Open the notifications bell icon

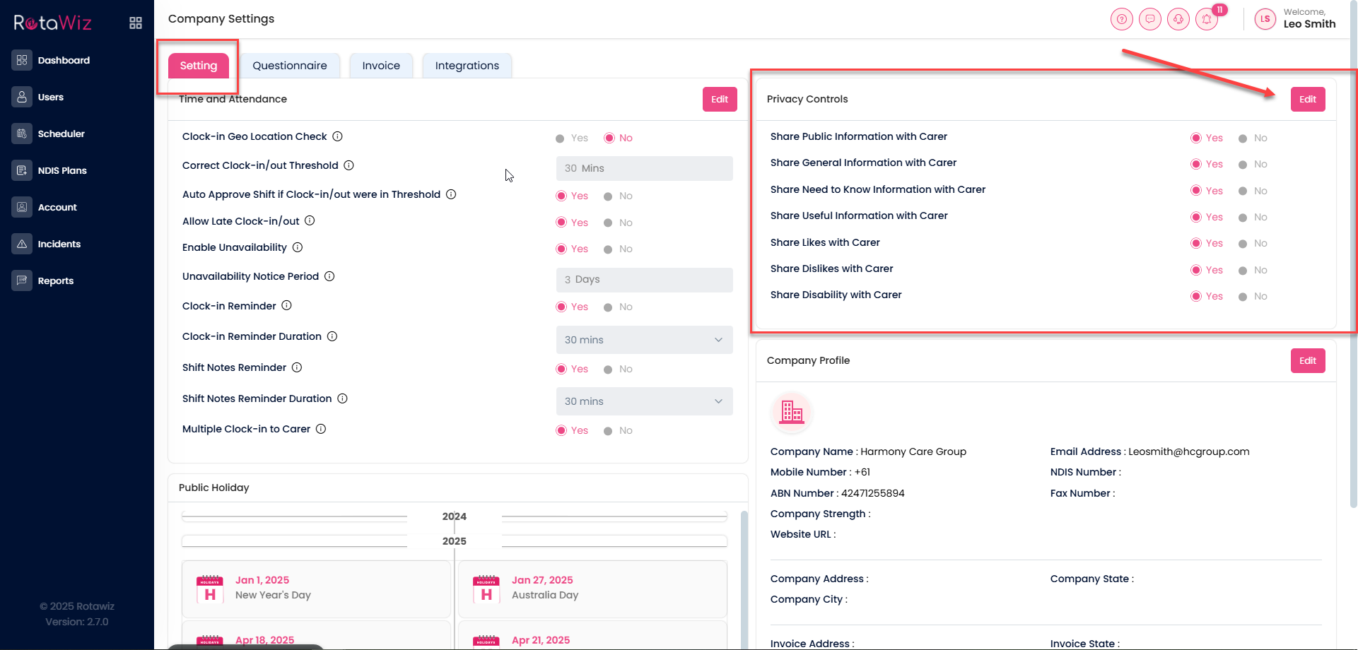(1207, 19)
